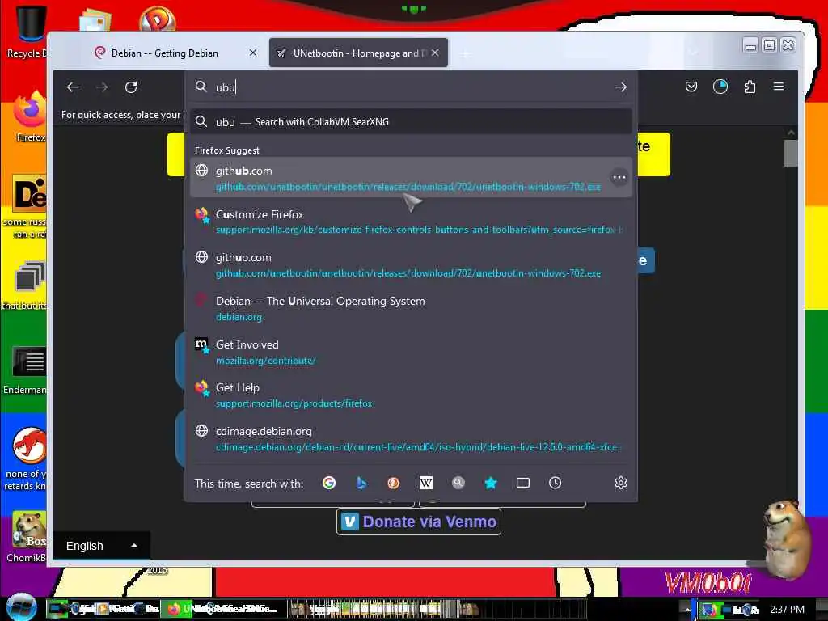Click the Go arrow in address bar

coord(620,87)
